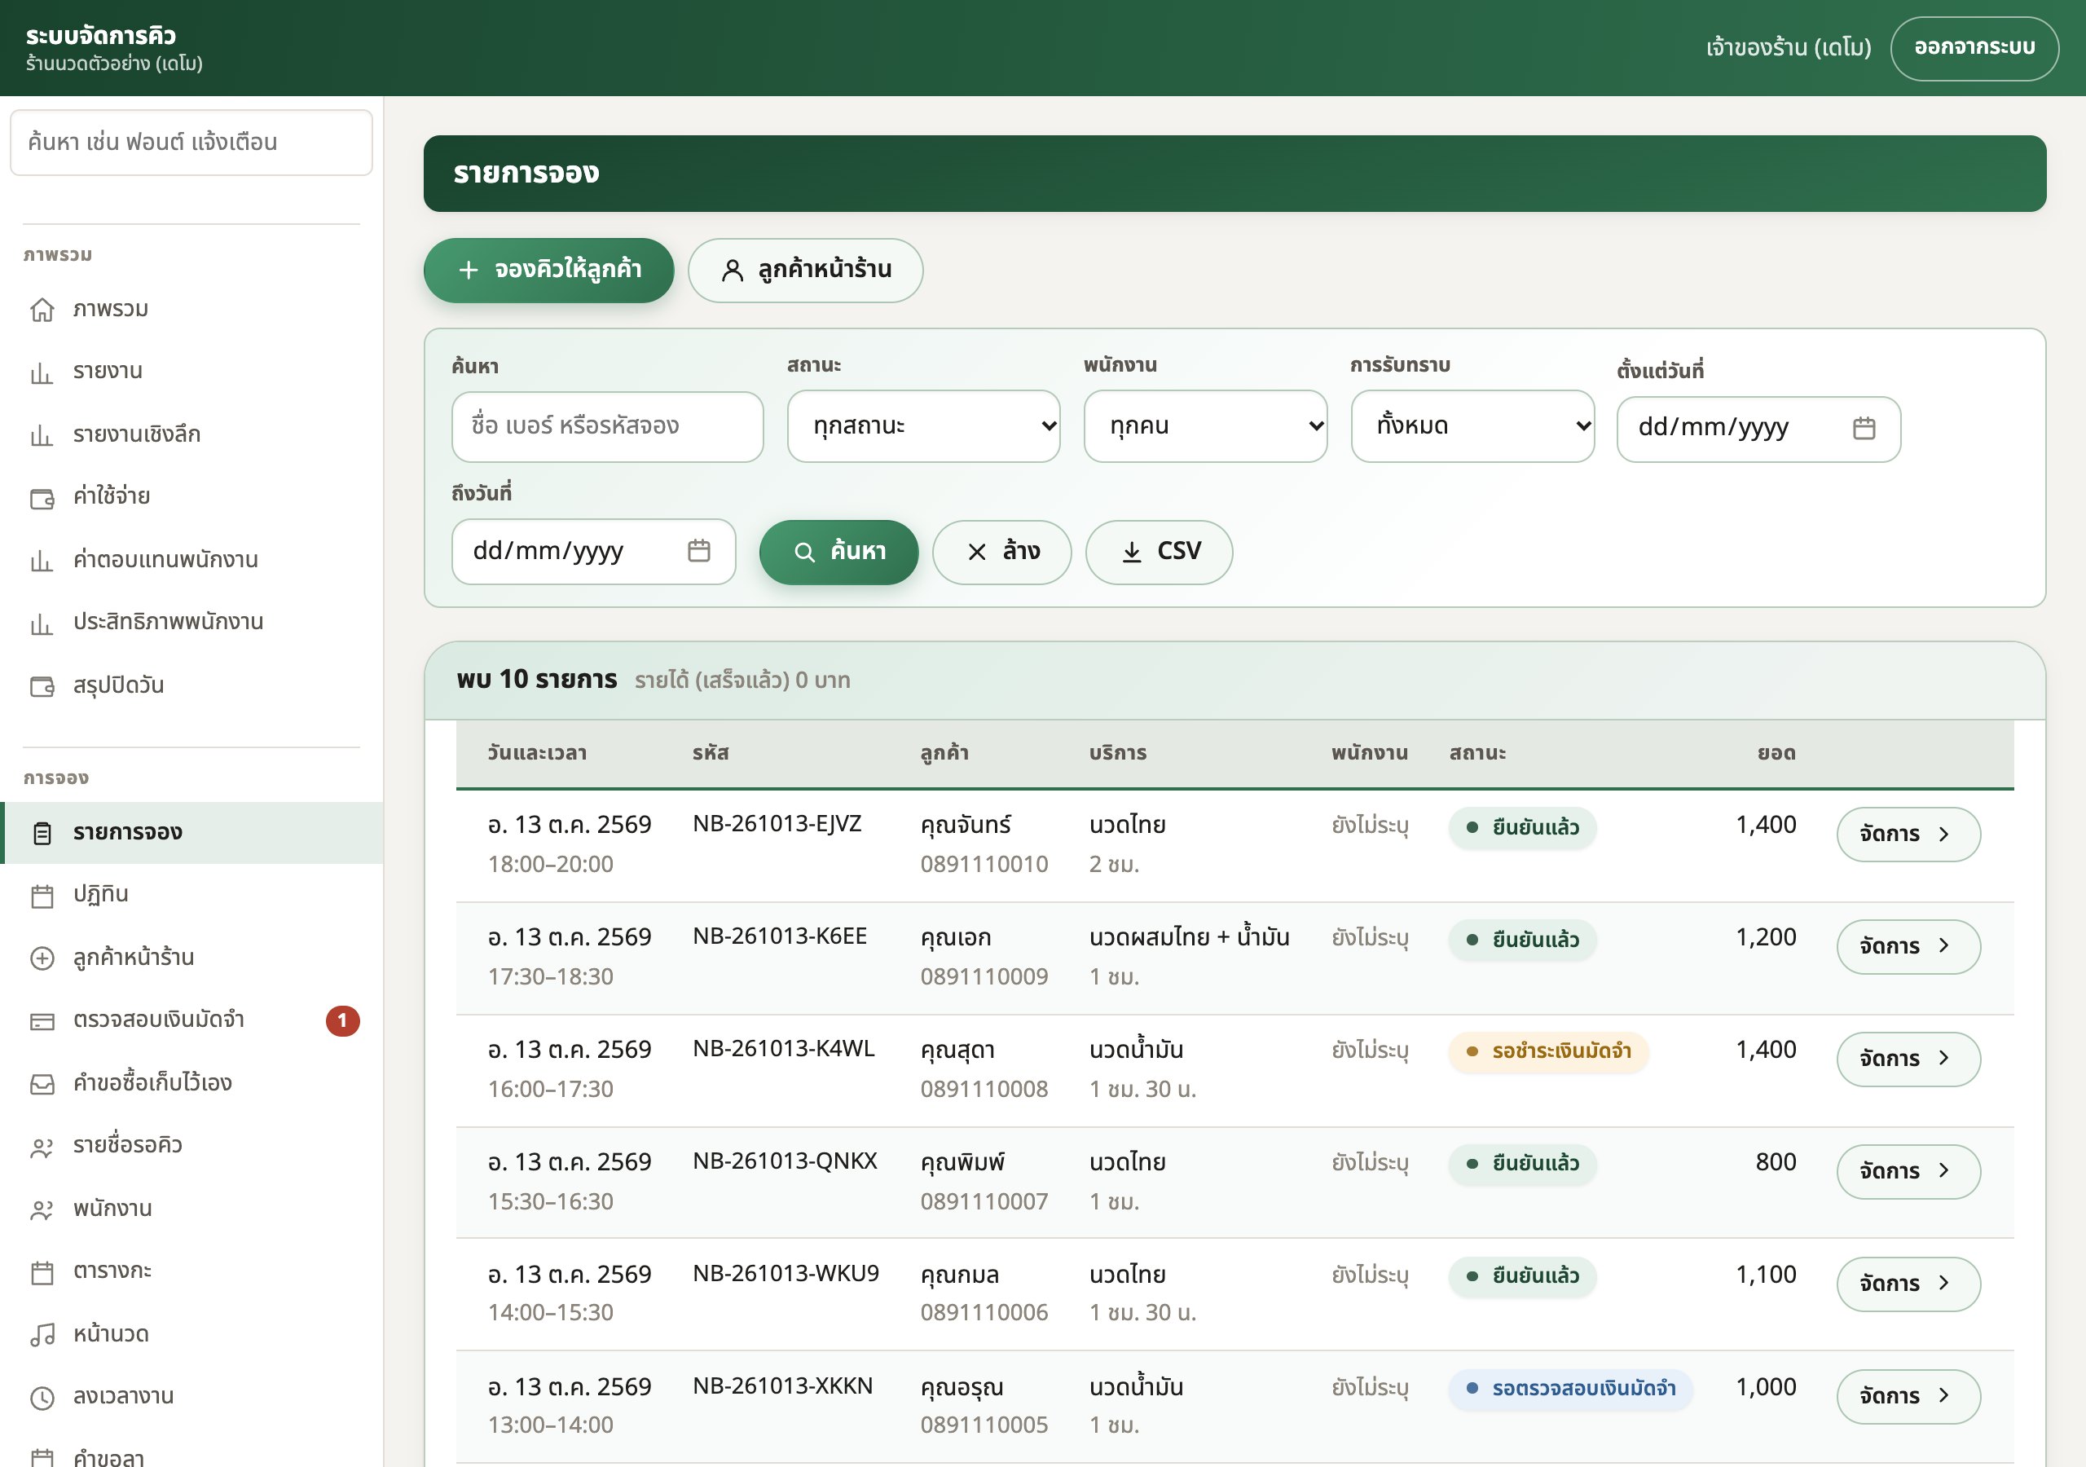Screen dimensions: 2086x1467
Task: Click the clock icon for ลงเวลางาน
Action: click(x=42, y=1397)
